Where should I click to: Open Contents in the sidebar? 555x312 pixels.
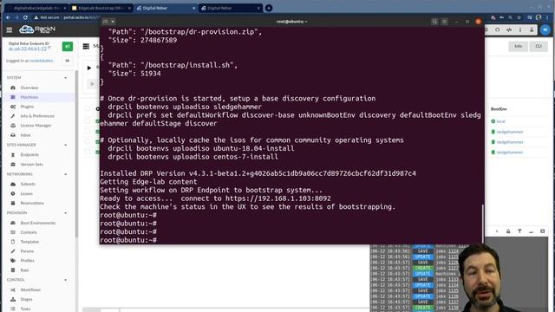click(29, 233)
